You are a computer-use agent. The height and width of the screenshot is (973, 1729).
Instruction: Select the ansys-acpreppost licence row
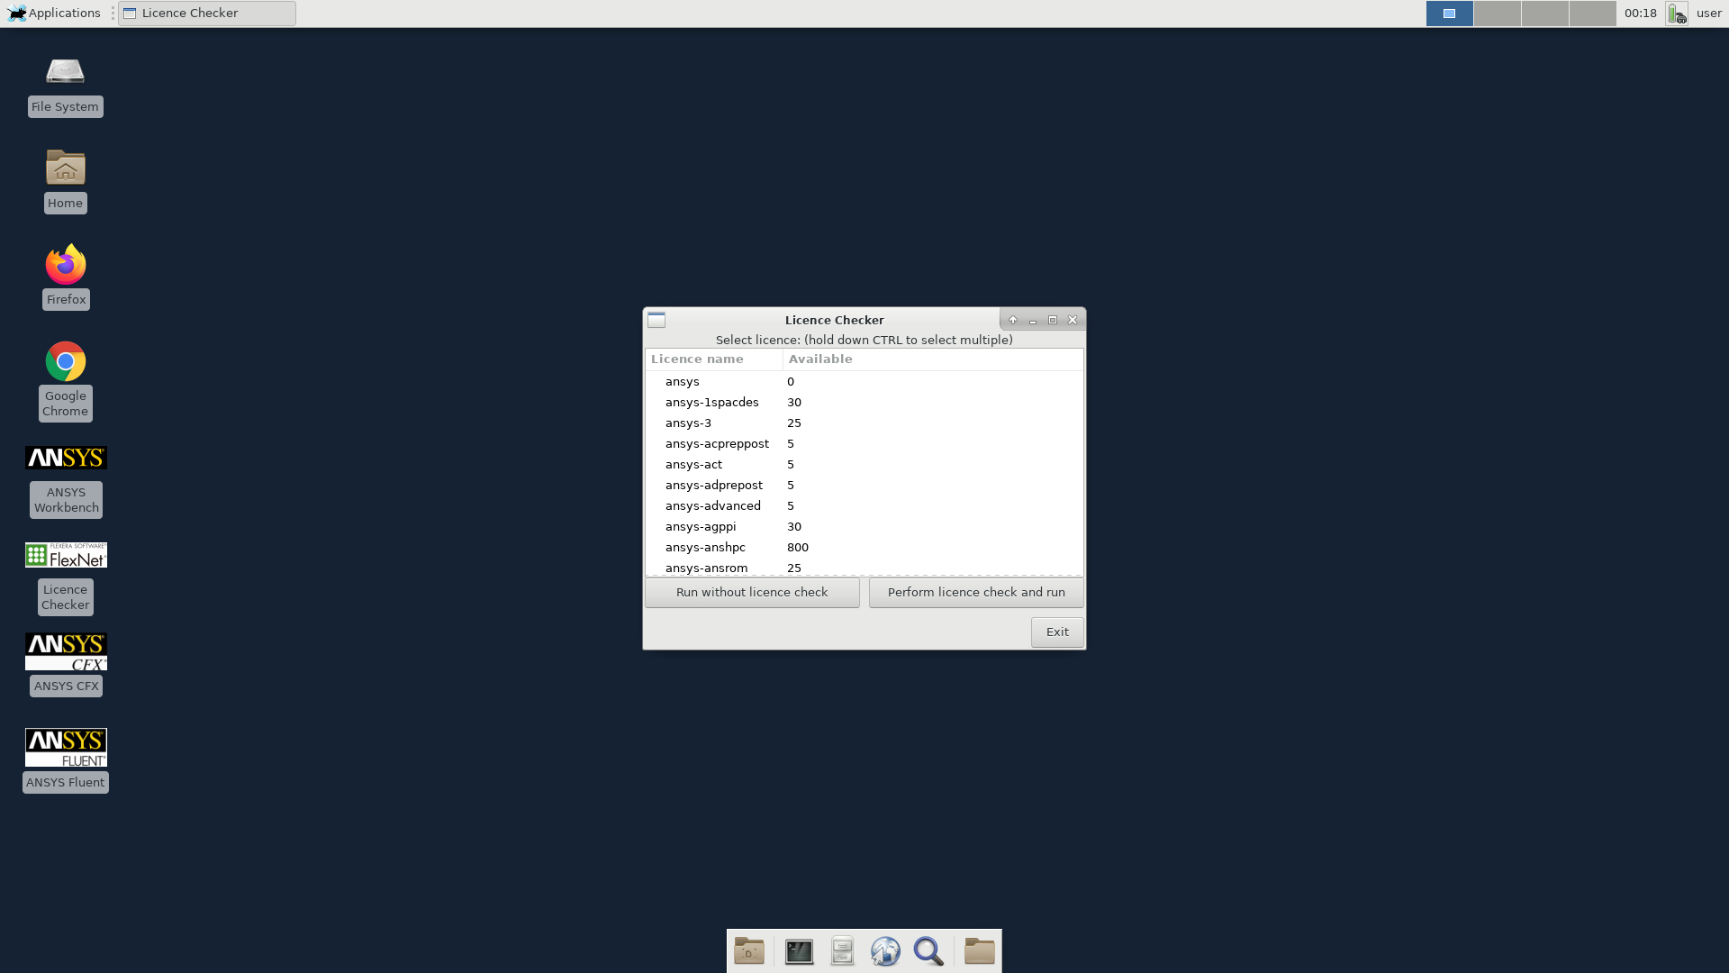[717, 444]
